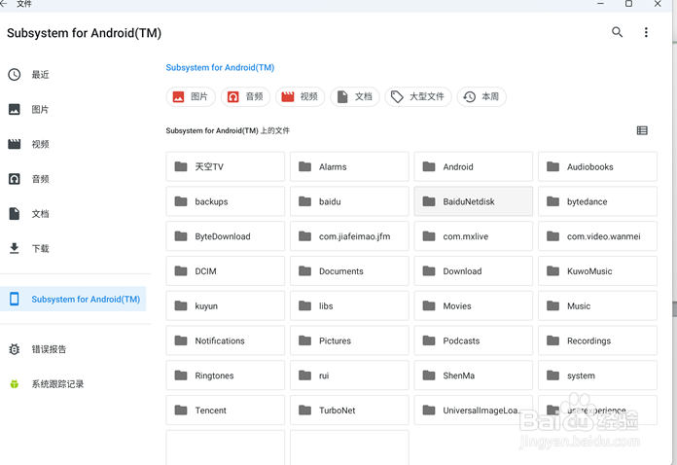Screen dimensions: 677x465
Task: Filter by 图片 images chip
Action: pos(191,96)
